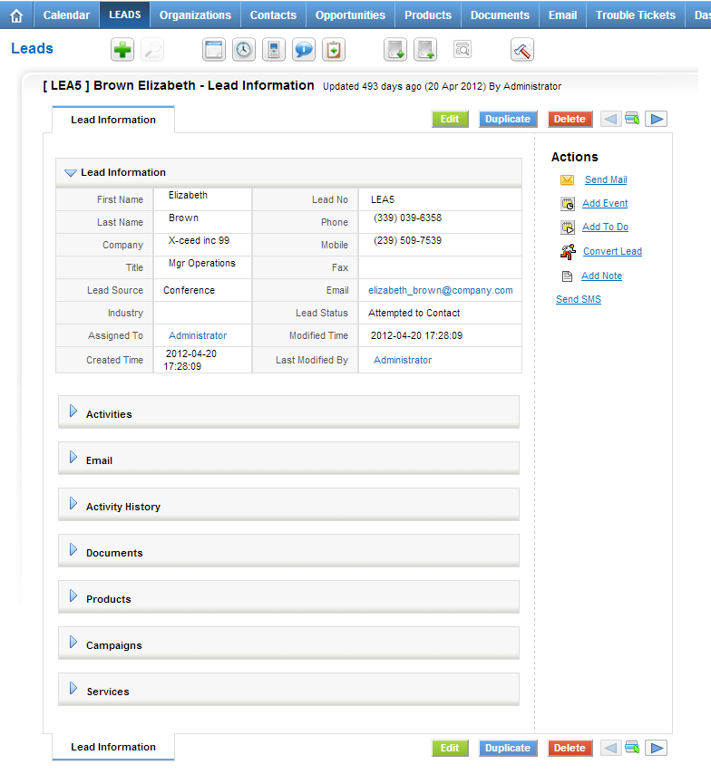Click the Add To Do icon
The height and width of the screenshot is (784, 711).
tap(568, 227)
